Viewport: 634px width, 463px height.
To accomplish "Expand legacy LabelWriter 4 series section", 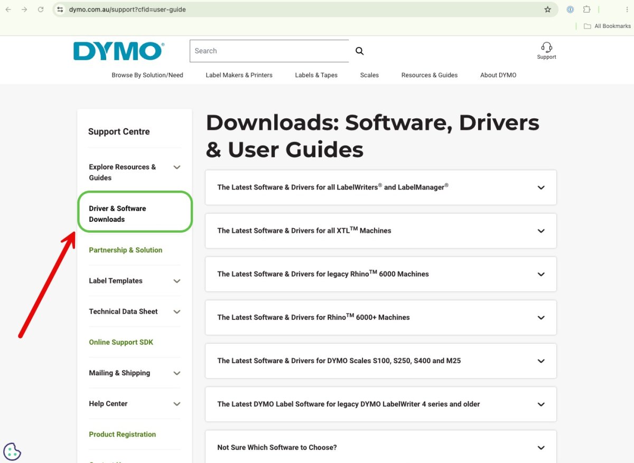I will pos(381,404).
